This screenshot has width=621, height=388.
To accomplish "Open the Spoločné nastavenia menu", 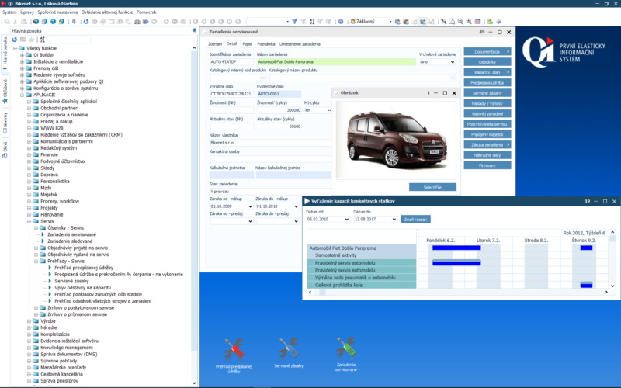I will [57, 12].
